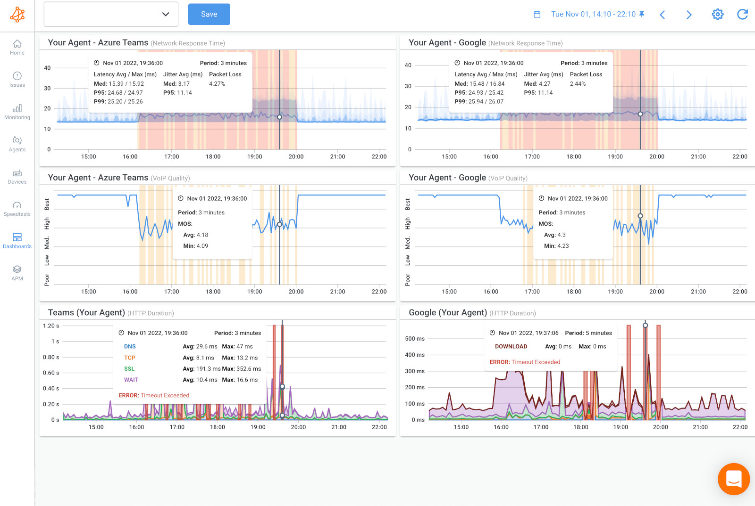Viewport: 755px width, 506px height.
Task: Open the Monitoring section
Action: point(17,111)
